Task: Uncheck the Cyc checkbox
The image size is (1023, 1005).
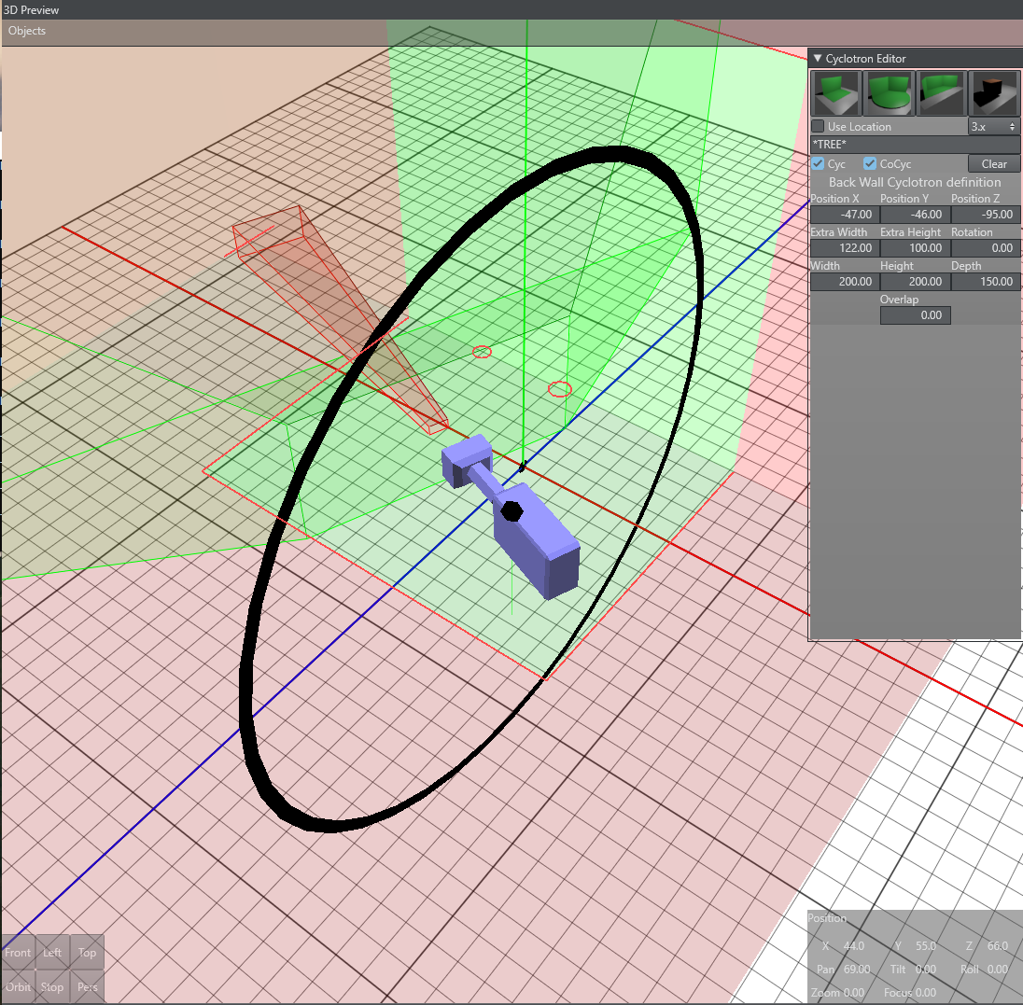Action: click(819, 164)
